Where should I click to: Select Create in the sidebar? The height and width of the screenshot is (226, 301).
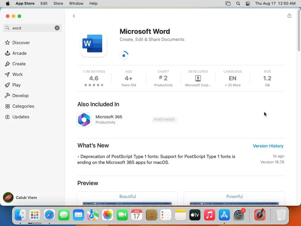[x=15, y=64]
